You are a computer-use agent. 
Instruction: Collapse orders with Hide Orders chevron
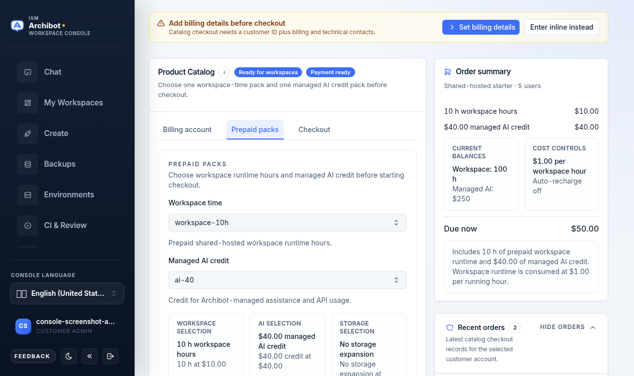click(593, 328)
